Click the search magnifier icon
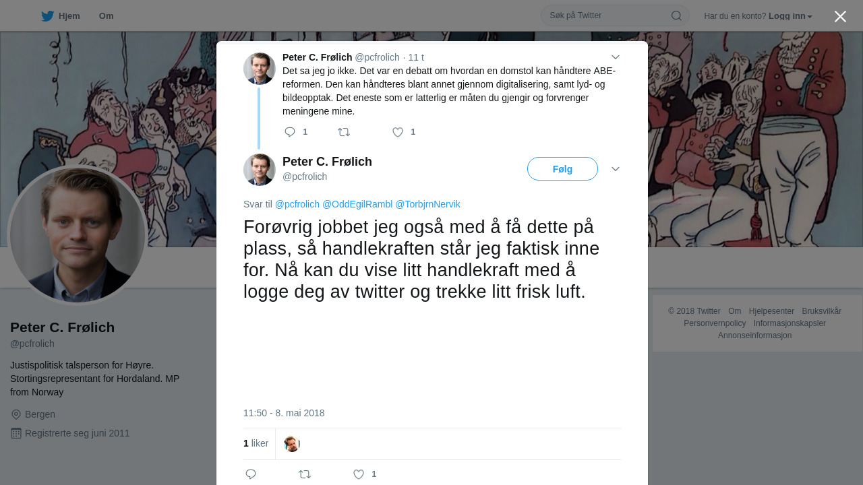The height and width of the screenshot is (485, 863). [x=676, y=15]
